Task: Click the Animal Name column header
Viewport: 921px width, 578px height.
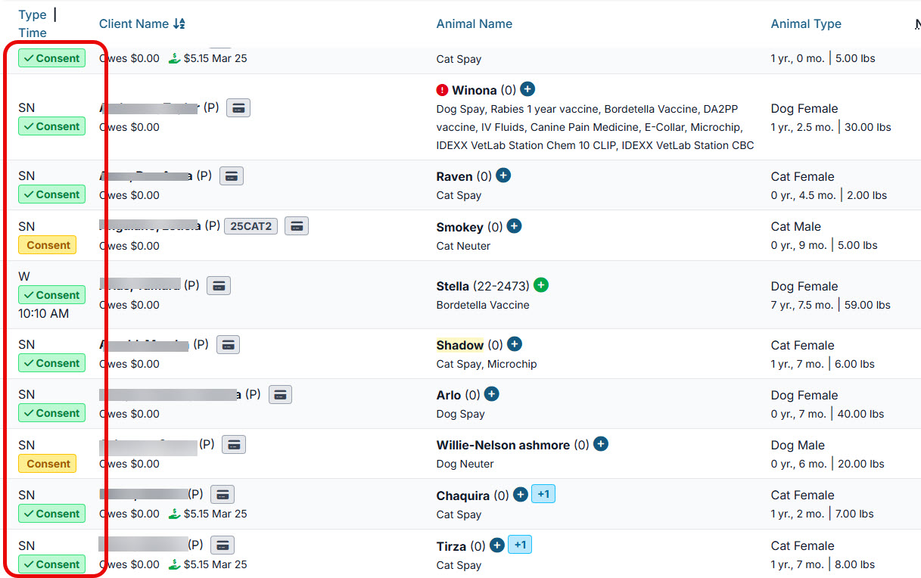Action: pos(474,23)
